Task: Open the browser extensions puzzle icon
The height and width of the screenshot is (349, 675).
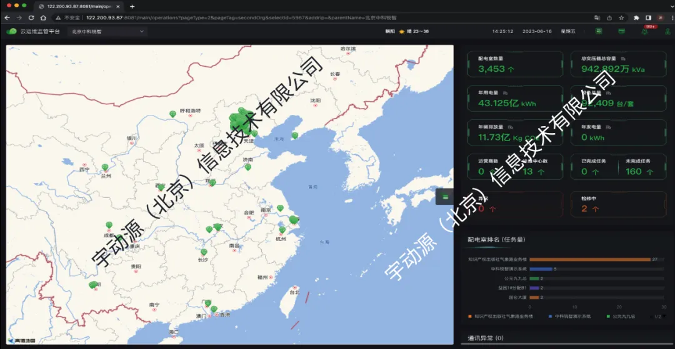Action: tap(636, 17)
